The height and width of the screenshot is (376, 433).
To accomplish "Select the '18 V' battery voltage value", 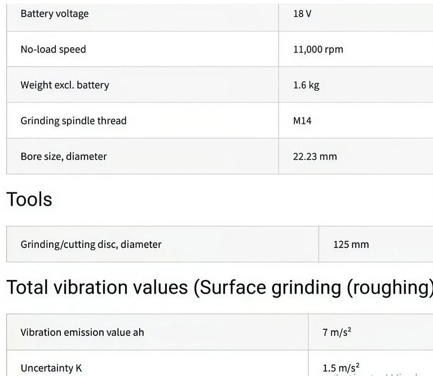I will tap(302, 14).
